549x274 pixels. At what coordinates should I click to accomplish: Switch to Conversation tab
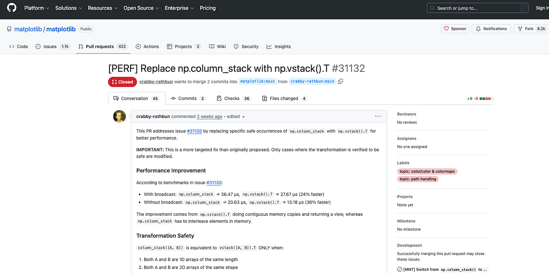click(x=136, y=98)
